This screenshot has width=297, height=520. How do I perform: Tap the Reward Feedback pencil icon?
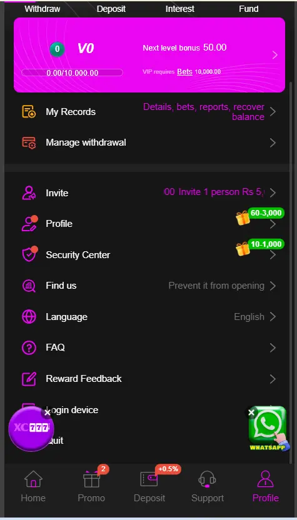[29, 378]
